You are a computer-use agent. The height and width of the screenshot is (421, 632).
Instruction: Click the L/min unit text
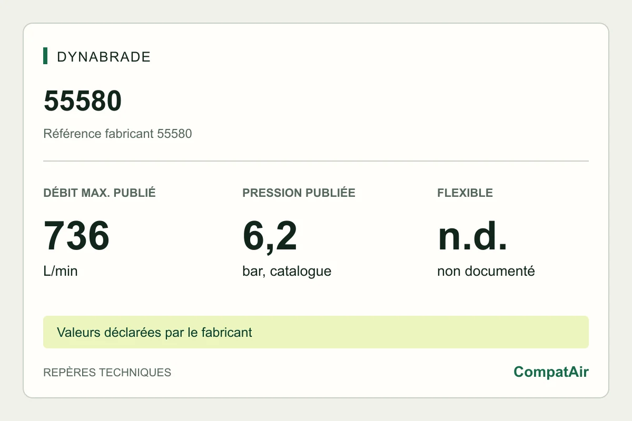(x=61, y=272)
